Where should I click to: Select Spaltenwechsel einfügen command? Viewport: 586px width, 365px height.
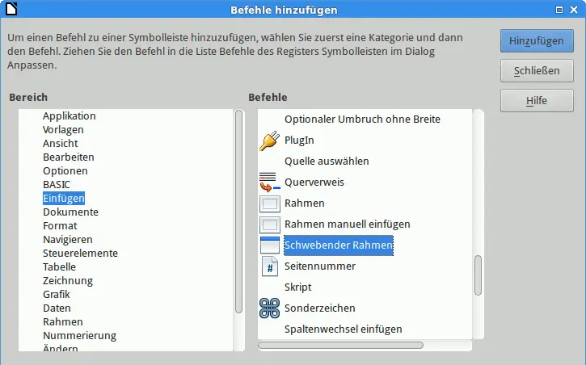(343, 329)
